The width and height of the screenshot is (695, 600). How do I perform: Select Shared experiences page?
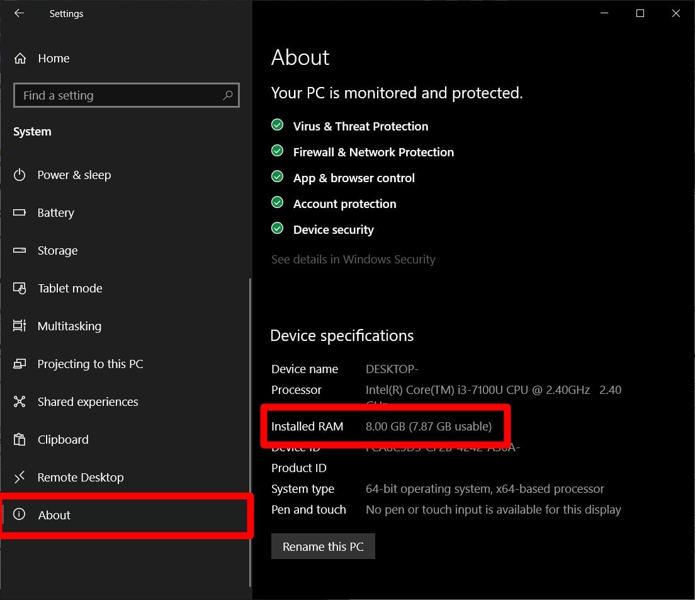click(126, 401)
